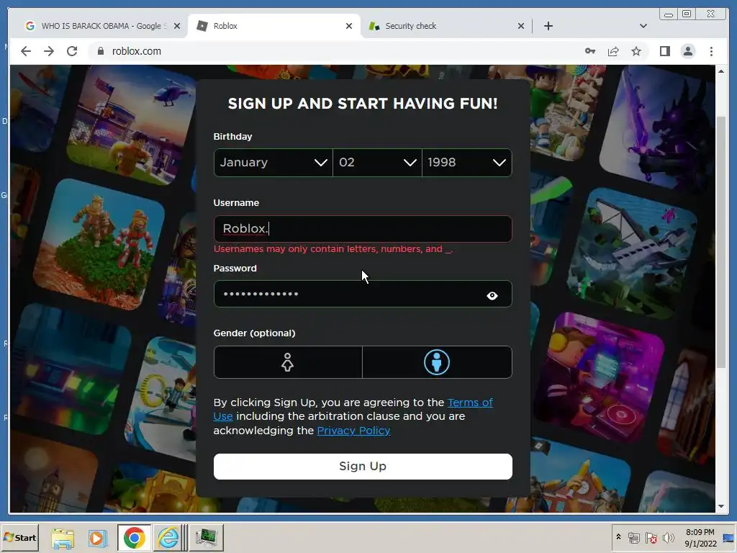The height and width of the screenshot is (553, 737).
Task: Open the birthday day dropdown showing 02
Action: click(377, 163)
